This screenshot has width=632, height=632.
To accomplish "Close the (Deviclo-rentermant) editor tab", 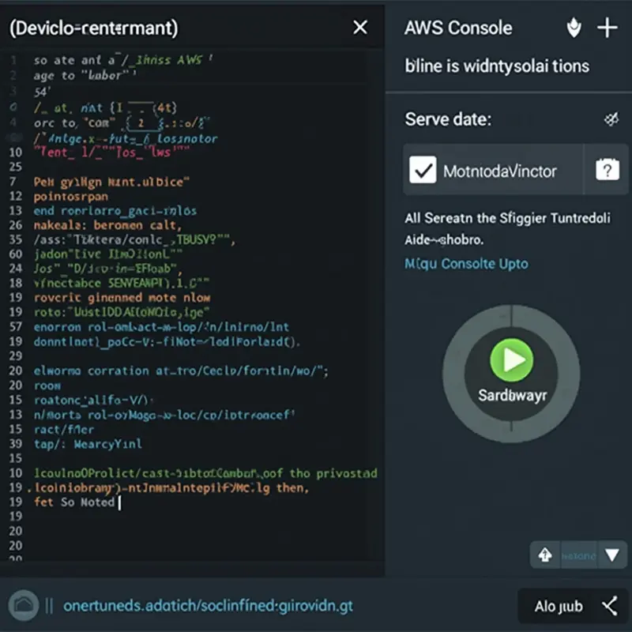I will [360, 28].
